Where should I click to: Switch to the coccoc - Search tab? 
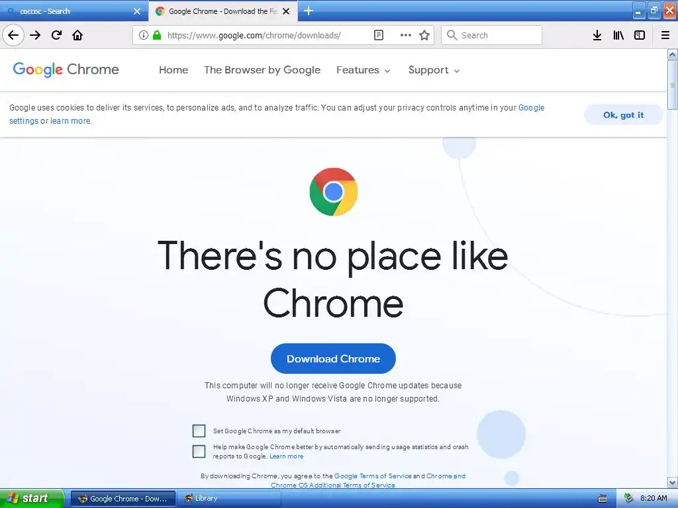point(74,11)
